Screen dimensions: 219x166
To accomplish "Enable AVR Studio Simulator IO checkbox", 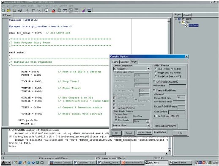I will pos(154,82).
